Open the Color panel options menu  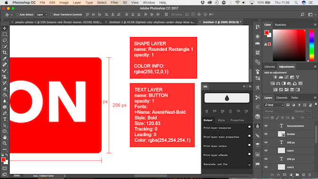[x=315, y=25]
